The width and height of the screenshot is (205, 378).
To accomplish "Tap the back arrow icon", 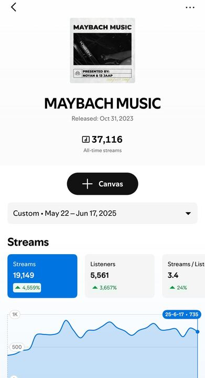I will point(14,7).
